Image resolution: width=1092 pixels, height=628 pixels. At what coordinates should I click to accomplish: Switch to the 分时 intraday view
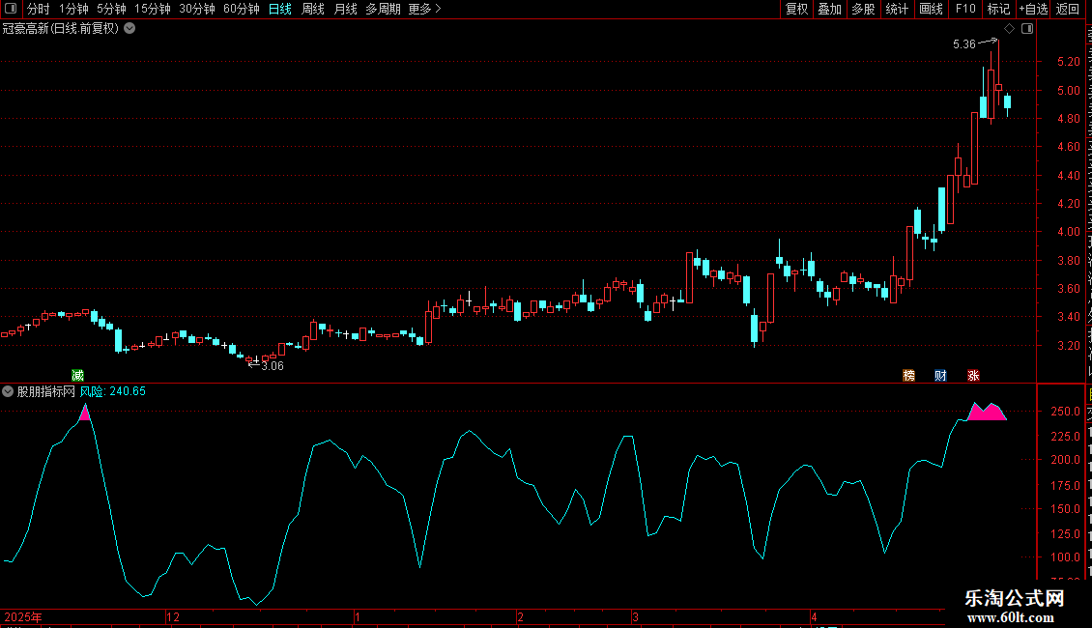[39, 9]
